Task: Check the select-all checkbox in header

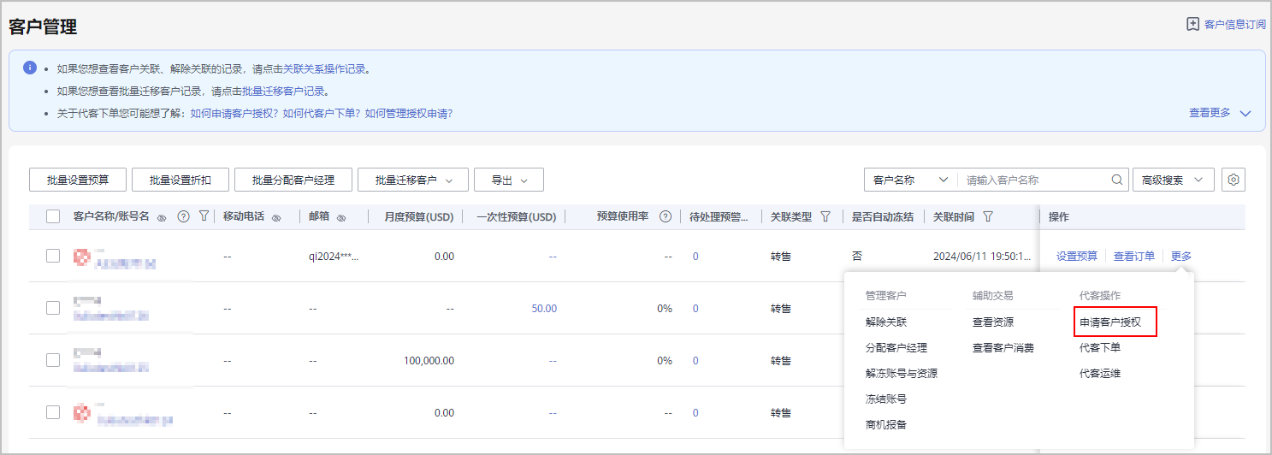Action: pos(53,217)
